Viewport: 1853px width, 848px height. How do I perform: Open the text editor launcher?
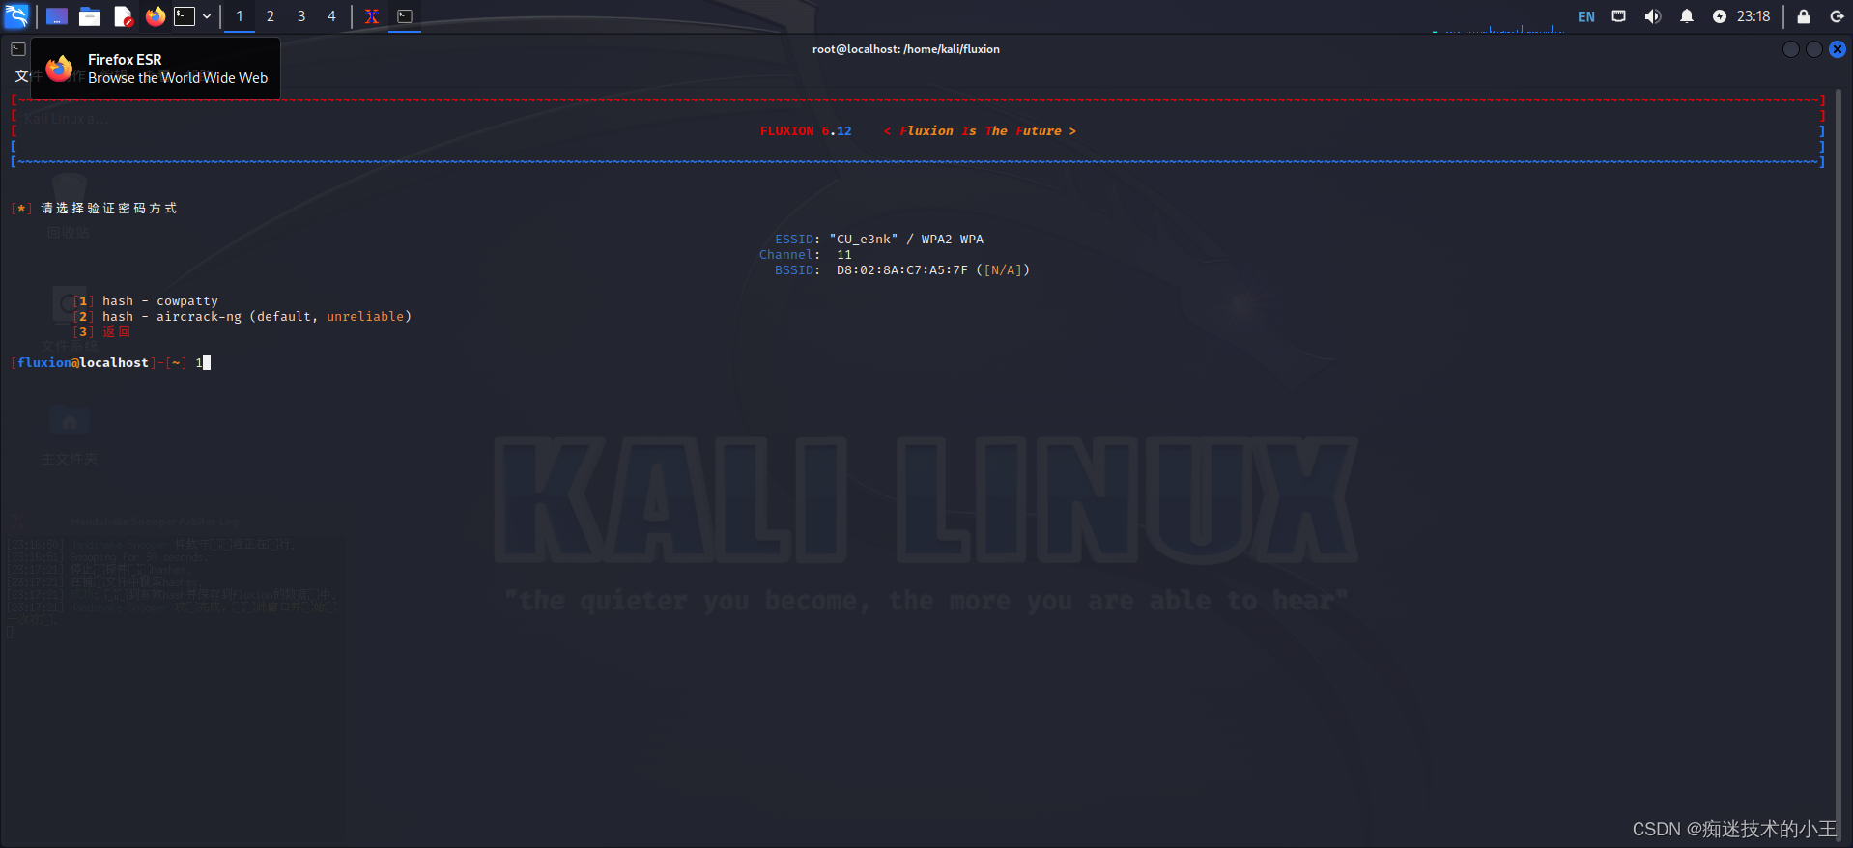tap(123, 16)
